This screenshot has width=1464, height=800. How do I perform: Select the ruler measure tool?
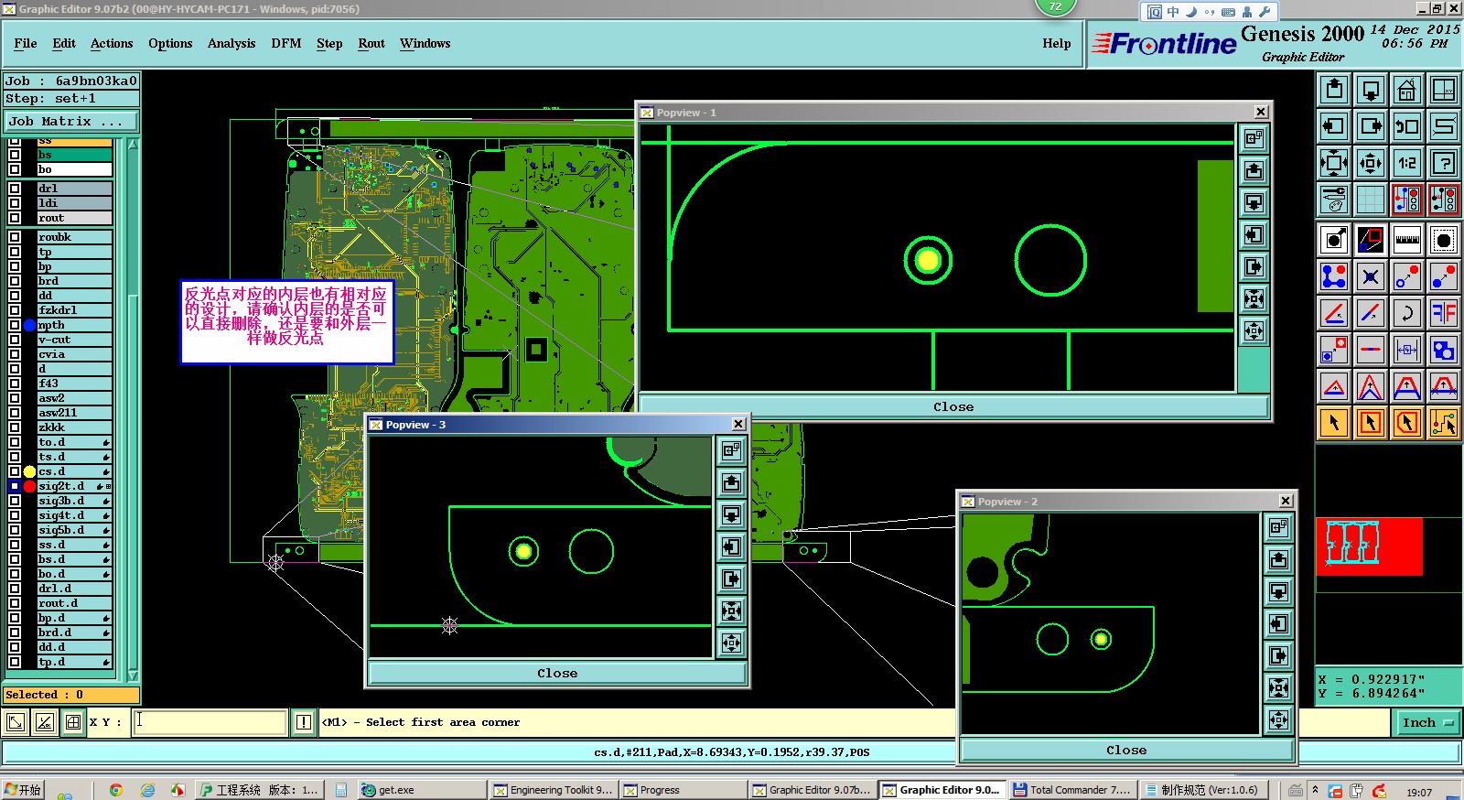(x=1407, y=241)
